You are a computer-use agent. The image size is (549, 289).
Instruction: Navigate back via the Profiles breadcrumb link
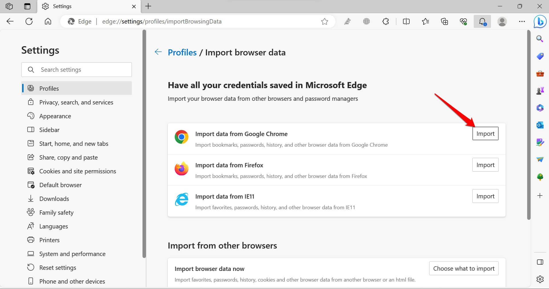click(182, 53)
